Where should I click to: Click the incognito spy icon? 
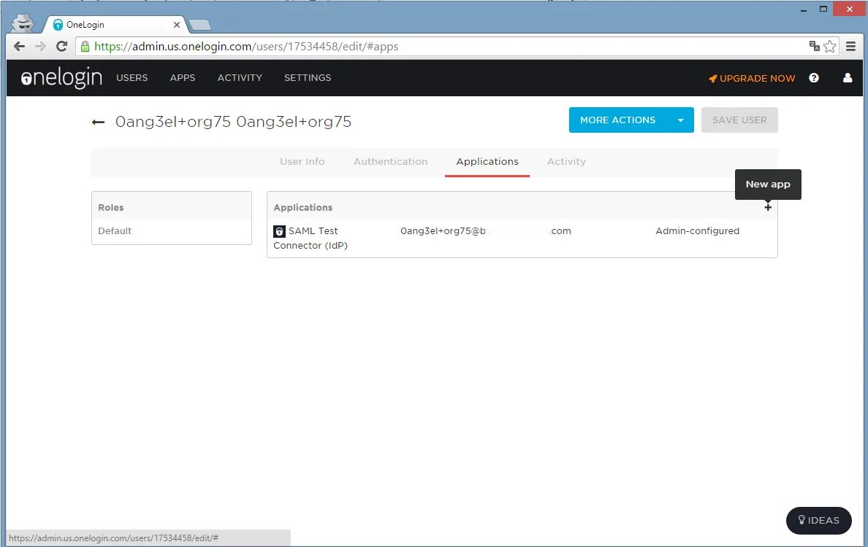23,24
